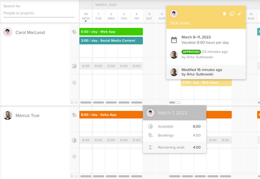
Task: Click the People or projects search field
Action: coord(39,13)
